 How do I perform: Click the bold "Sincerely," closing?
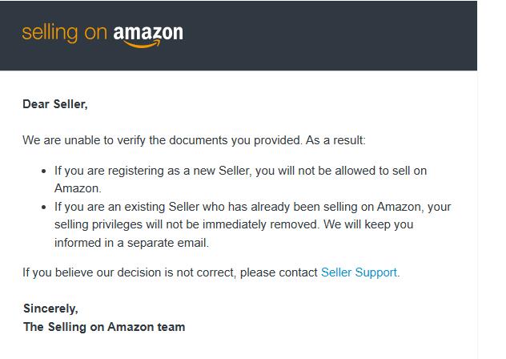click(x=50, y=309)
